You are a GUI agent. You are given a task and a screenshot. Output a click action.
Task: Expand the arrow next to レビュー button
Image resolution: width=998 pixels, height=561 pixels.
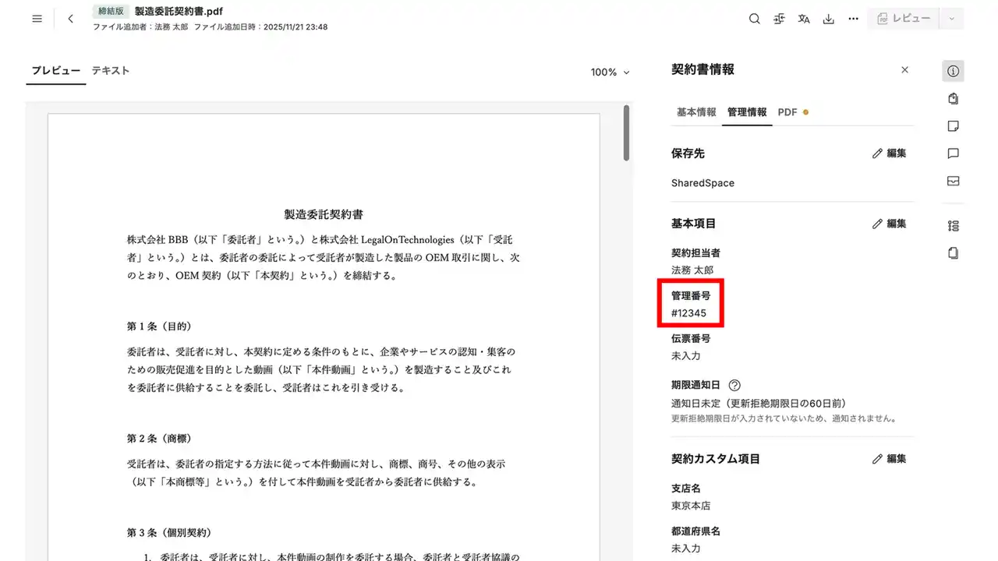pyautogui.click(x=951, y=19)
